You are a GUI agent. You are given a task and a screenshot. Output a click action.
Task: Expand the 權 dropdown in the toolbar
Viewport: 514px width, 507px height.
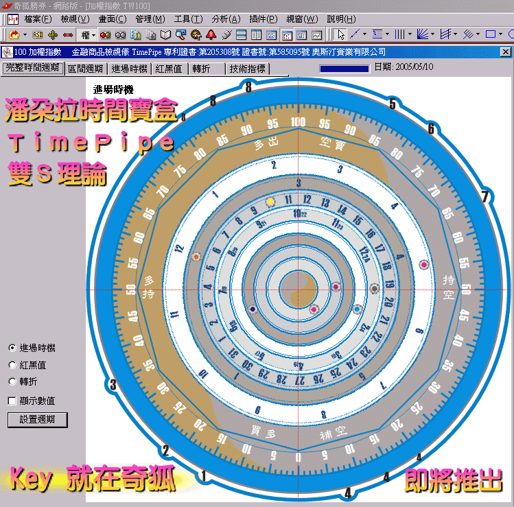coord(94,34)
